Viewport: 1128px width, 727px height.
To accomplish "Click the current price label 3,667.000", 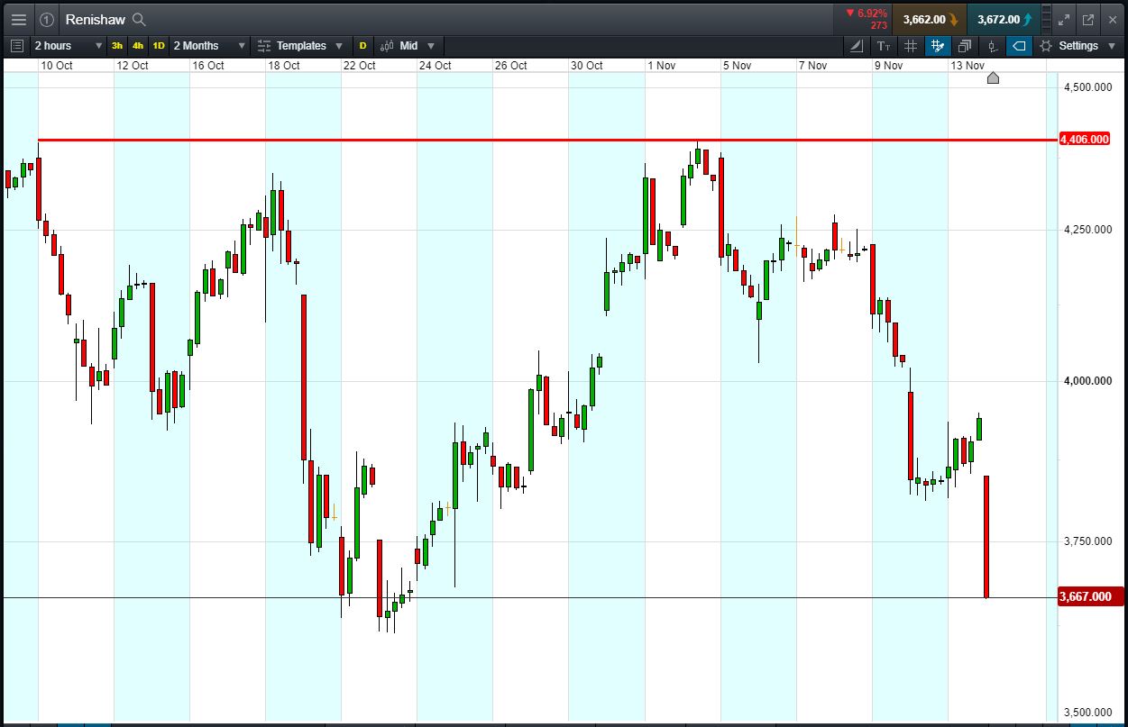I will (x=1091, y=596).
